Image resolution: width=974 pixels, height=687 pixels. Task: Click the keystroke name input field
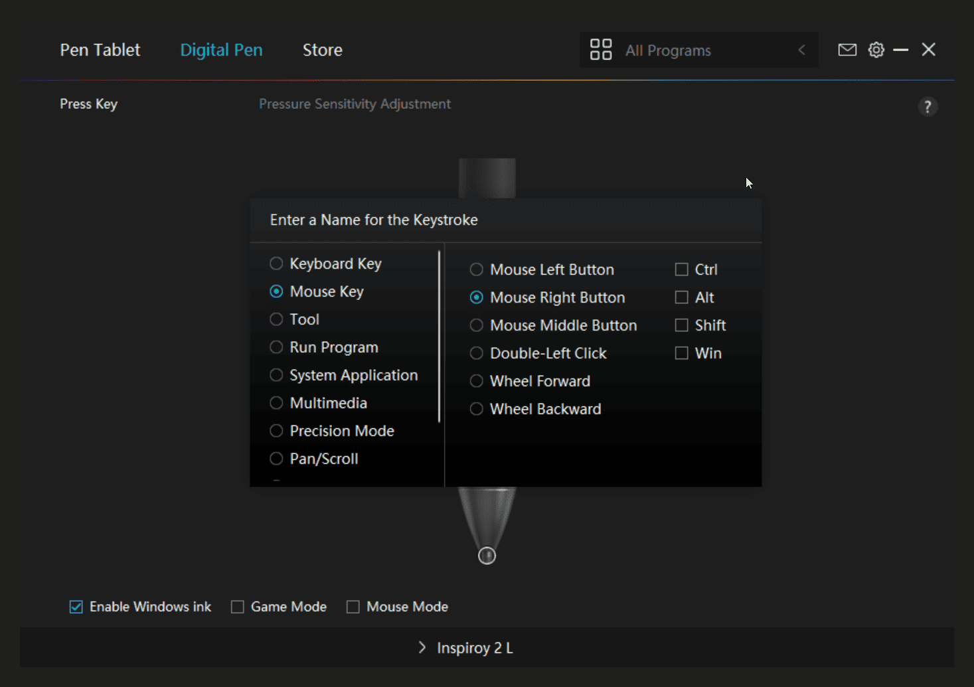505,220
